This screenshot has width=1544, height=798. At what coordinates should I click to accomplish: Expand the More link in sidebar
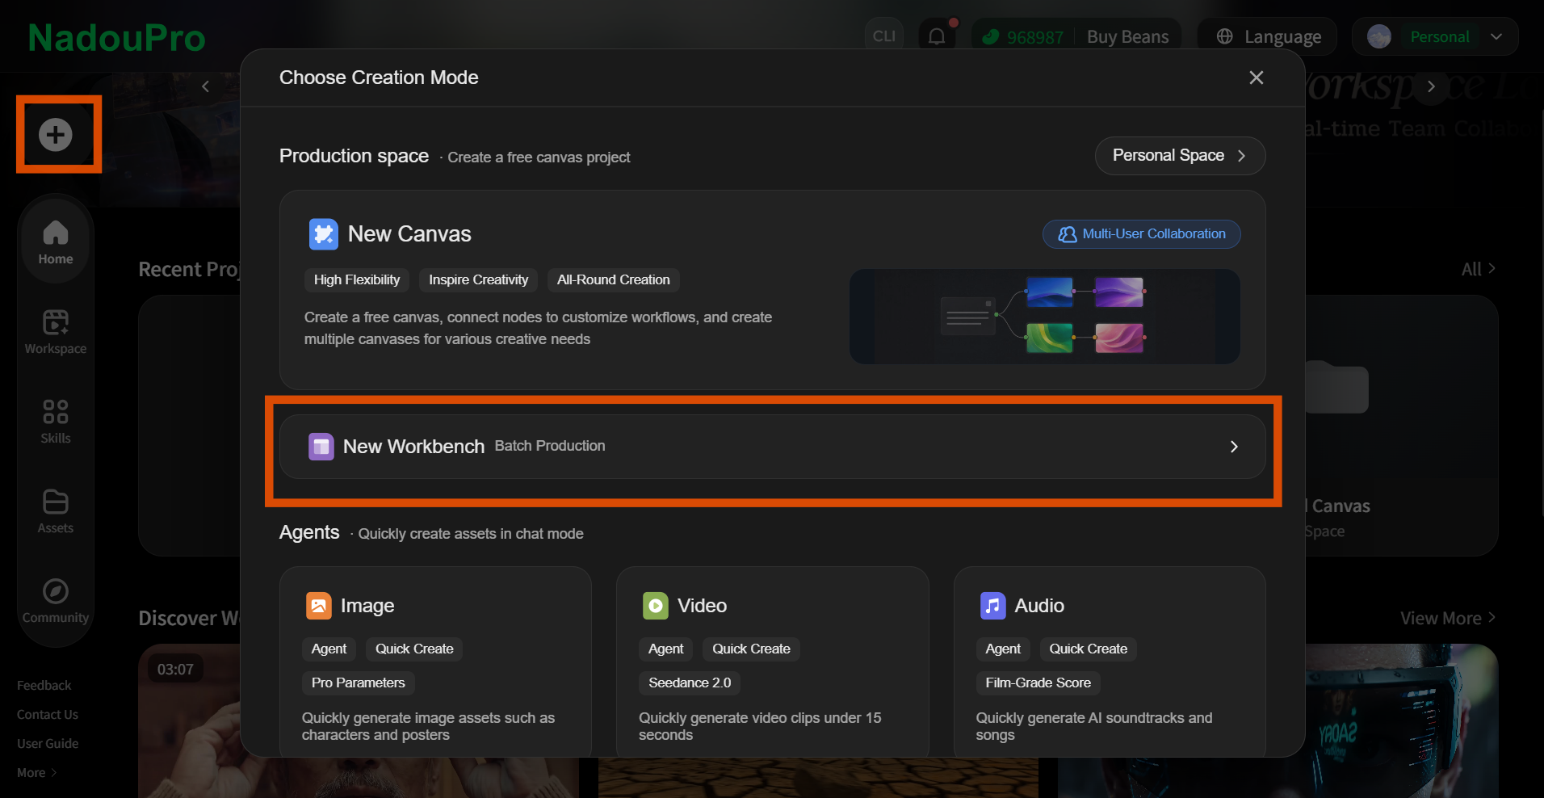click(37, 773)
